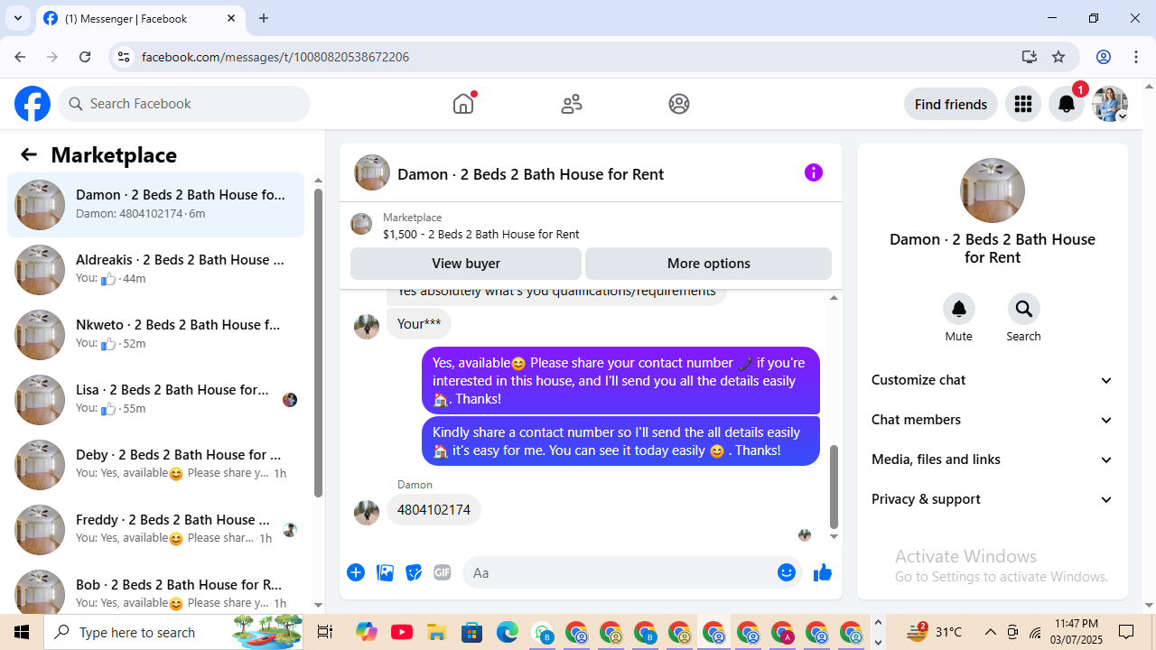Click More options button
This screenshot has width=1156, height=650.
tap(709, 264)
